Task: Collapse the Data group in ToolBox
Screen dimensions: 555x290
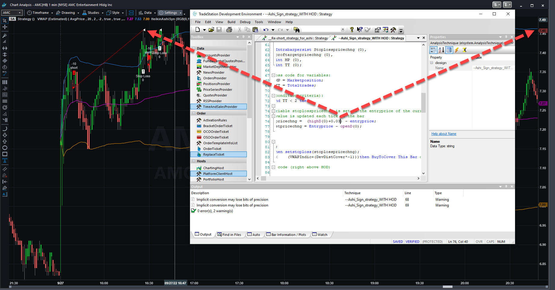Action: click(194, 48)
